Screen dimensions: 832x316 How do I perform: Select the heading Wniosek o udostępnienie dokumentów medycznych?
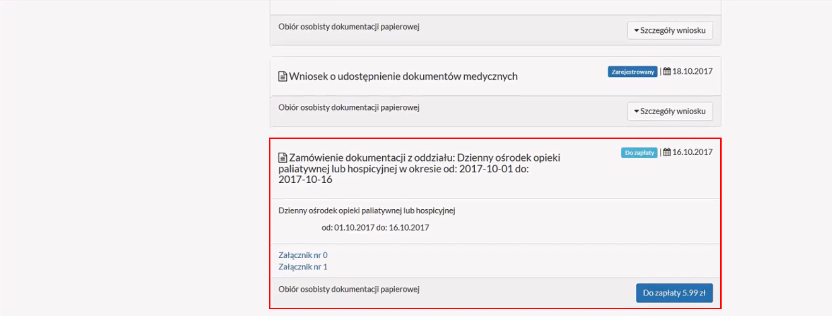pyautogui.click(x=403, y=76)
